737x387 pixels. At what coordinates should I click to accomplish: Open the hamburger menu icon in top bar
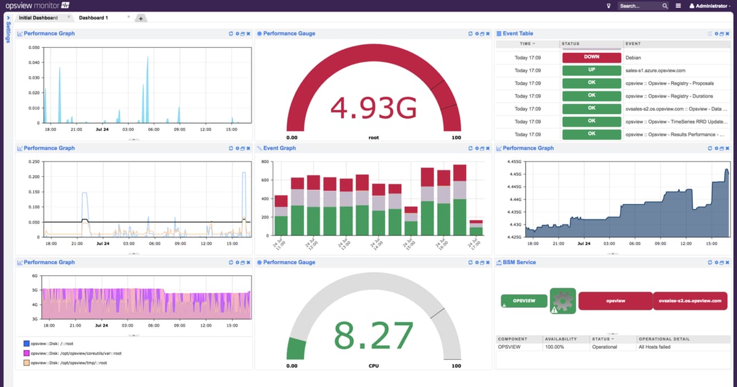coord(678,6)
